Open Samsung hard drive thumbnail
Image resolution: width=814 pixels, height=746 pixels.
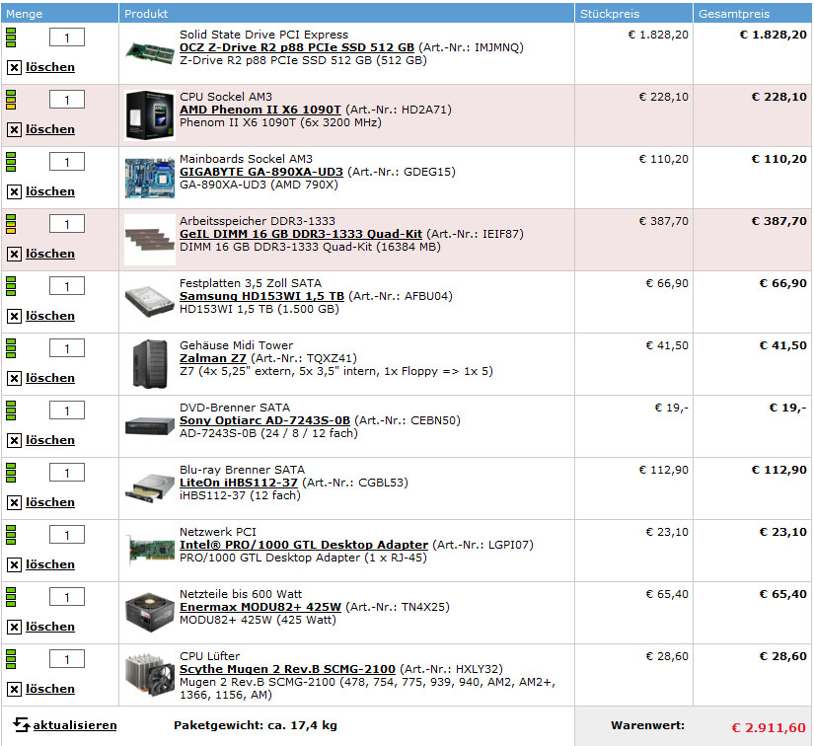pos(150,301)
